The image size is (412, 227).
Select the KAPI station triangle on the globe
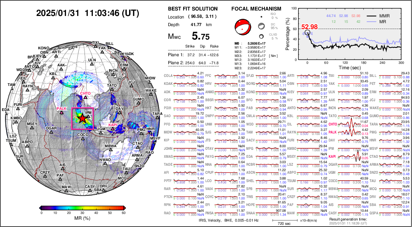pos(112,128)
